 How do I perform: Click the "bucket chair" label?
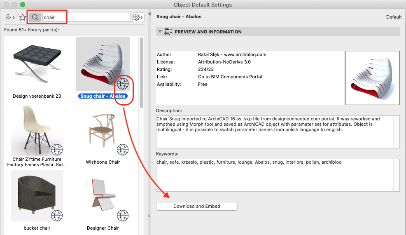pos(37,228)
